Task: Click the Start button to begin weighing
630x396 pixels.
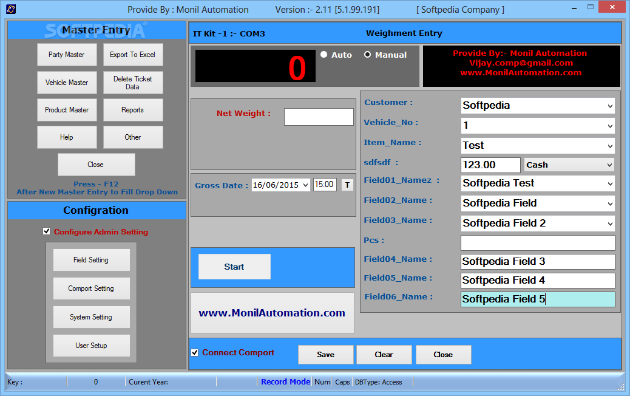Action: pos(234,267)
